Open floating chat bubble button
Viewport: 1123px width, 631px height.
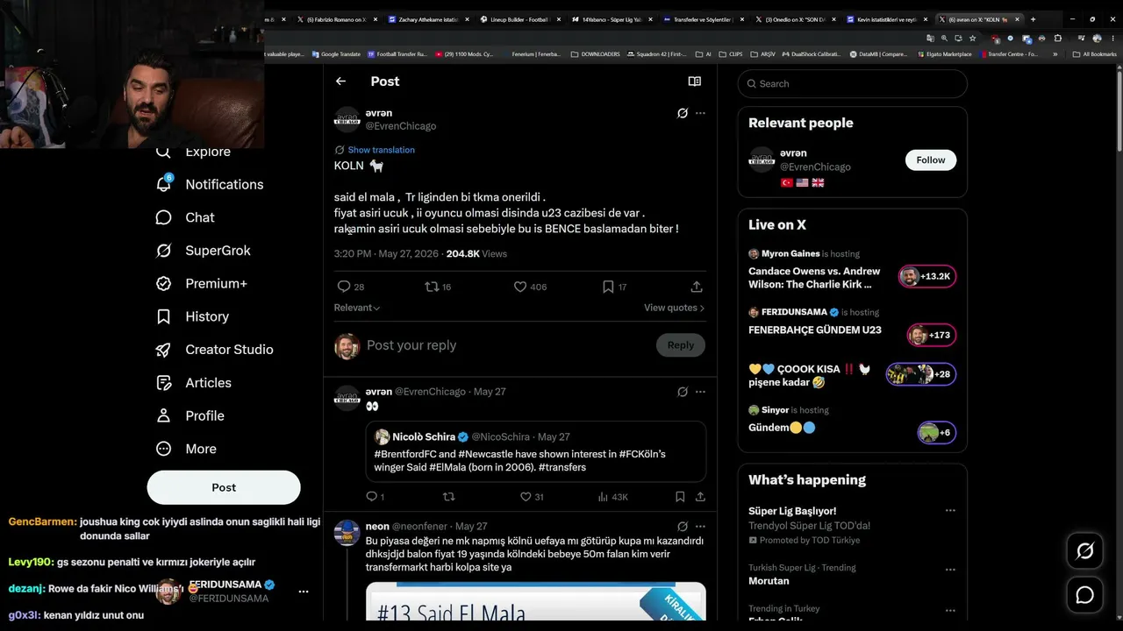coord(1085,595)
